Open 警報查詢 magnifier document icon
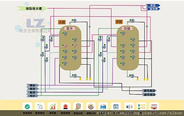The width and height of the screenshot is (184, 116). [x=40, y=107]
